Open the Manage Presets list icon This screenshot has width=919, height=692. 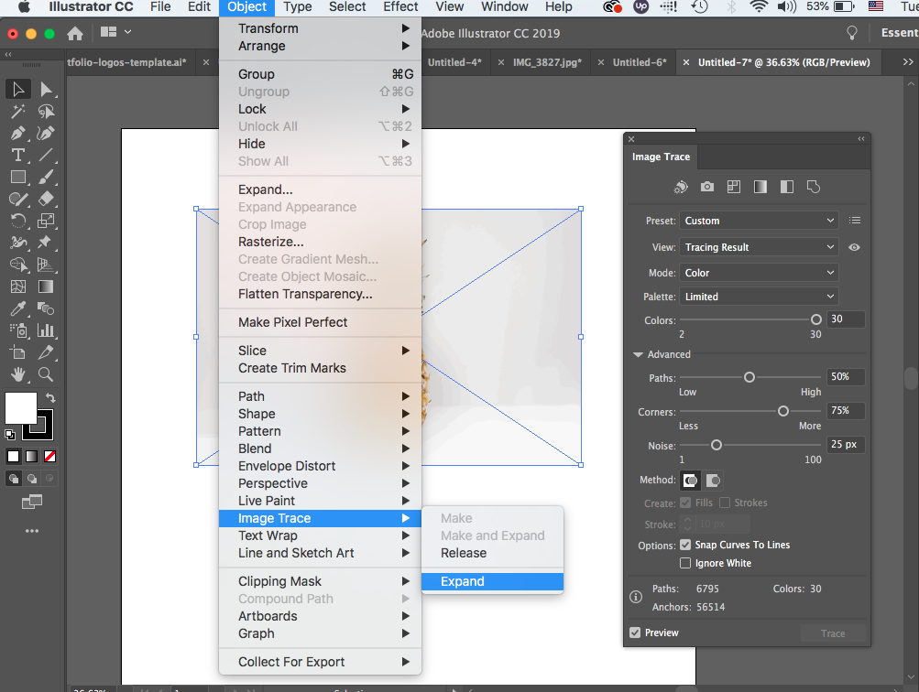pyautogui.click(x=855, y=220)
